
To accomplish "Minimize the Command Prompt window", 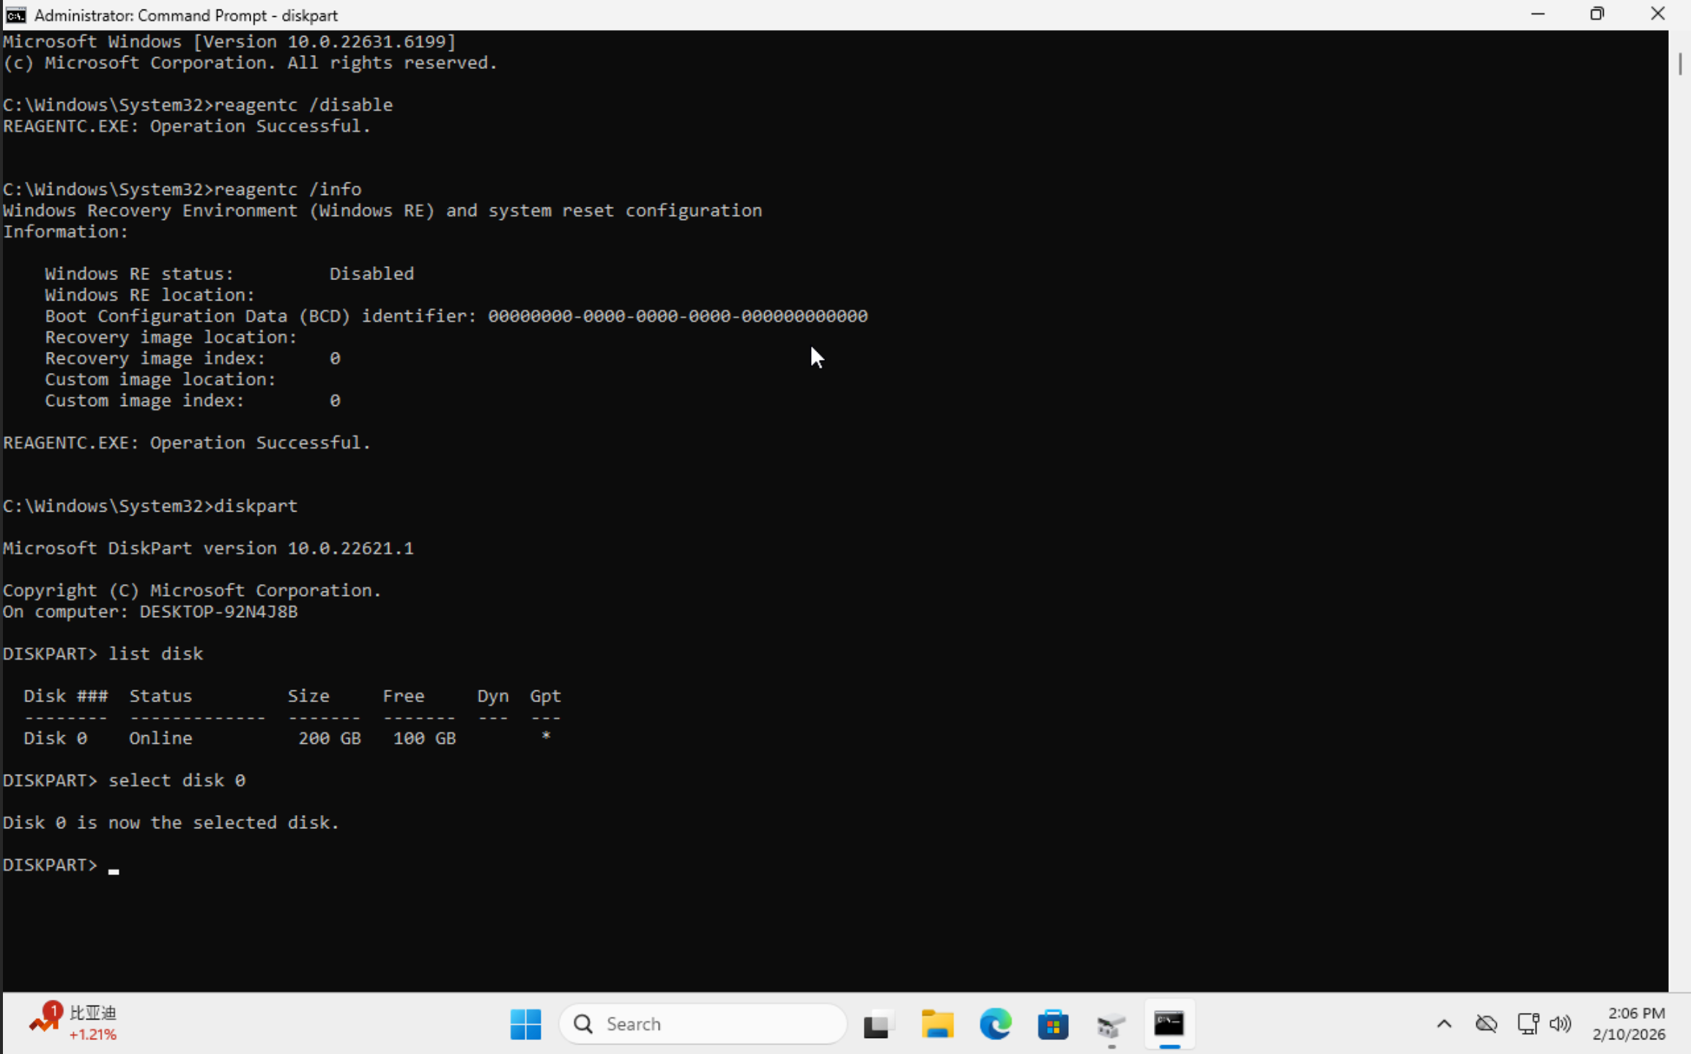I will click(x=1537, y=15).
